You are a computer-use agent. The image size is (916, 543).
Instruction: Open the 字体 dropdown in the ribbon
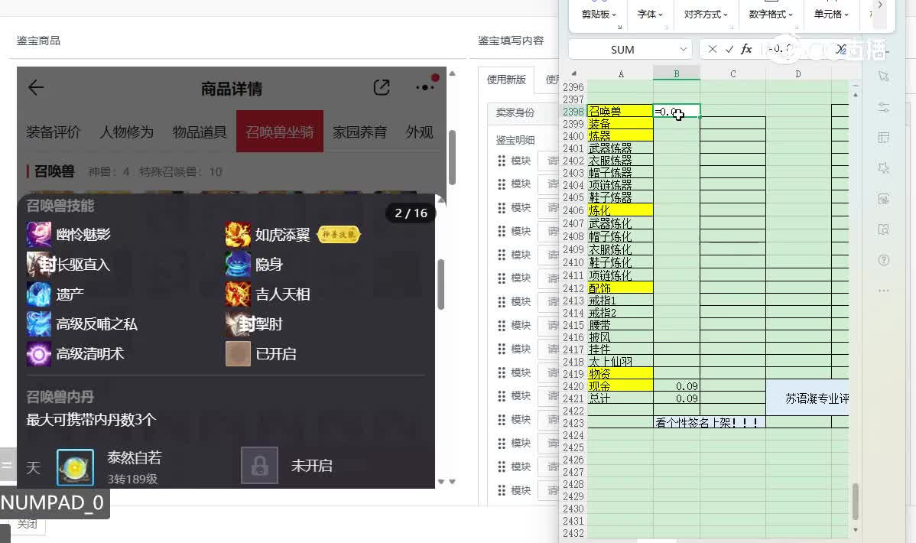pos(650,15)
